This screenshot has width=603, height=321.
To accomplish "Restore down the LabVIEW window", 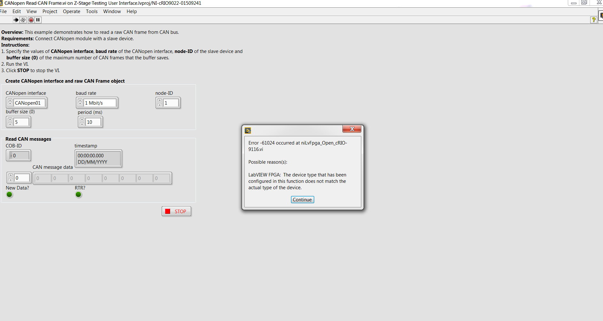I will 584,3.
